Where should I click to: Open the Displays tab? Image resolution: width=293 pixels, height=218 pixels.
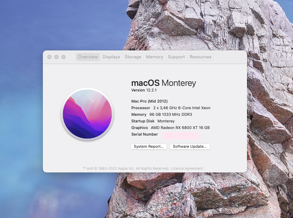(x=111, y=57)
